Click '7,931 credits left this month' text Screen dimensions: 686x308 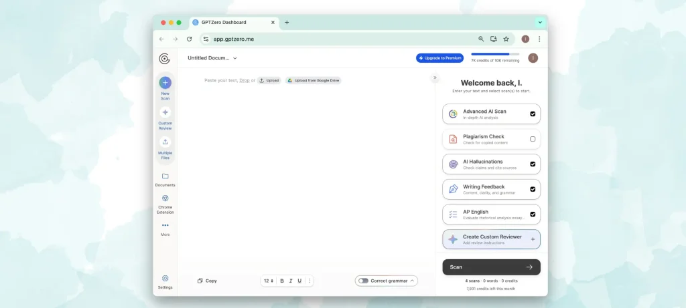pyautogui.click(x=491, y=289)
